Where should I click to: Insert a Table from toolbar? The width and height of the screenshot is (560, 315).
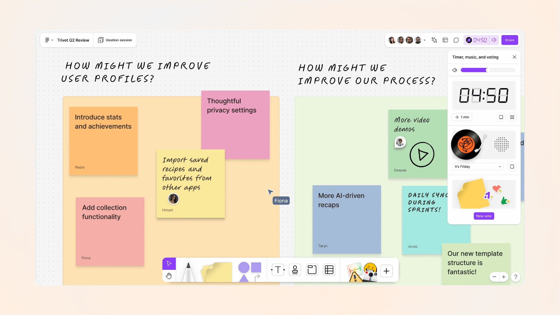(x=329, y=270)
